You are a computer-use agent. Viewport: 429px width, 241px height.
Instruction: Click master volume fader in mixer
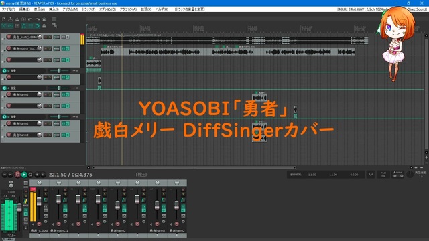click(19, 207)
